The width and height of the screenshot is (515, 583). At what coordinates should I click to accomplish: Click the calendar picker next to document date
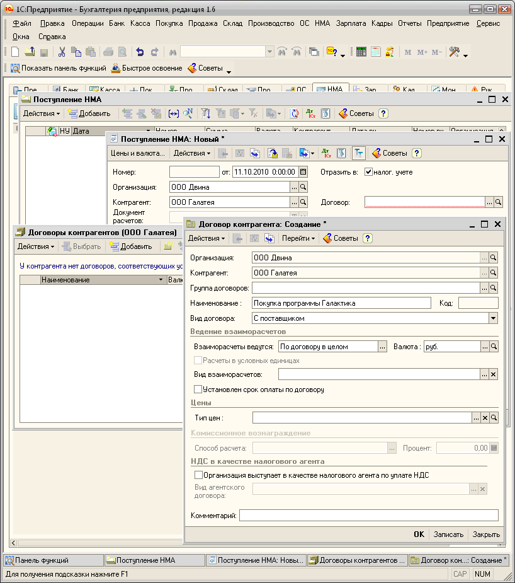tap(303, 172)
